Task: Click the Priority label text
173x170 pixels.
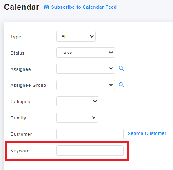Action: (18, 118)
